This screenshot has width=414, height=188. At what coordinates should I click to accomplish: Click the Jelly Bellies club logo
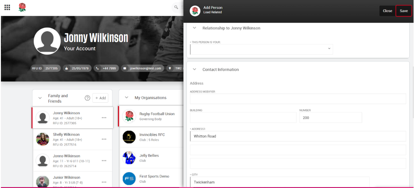click(x=129, y=158)
